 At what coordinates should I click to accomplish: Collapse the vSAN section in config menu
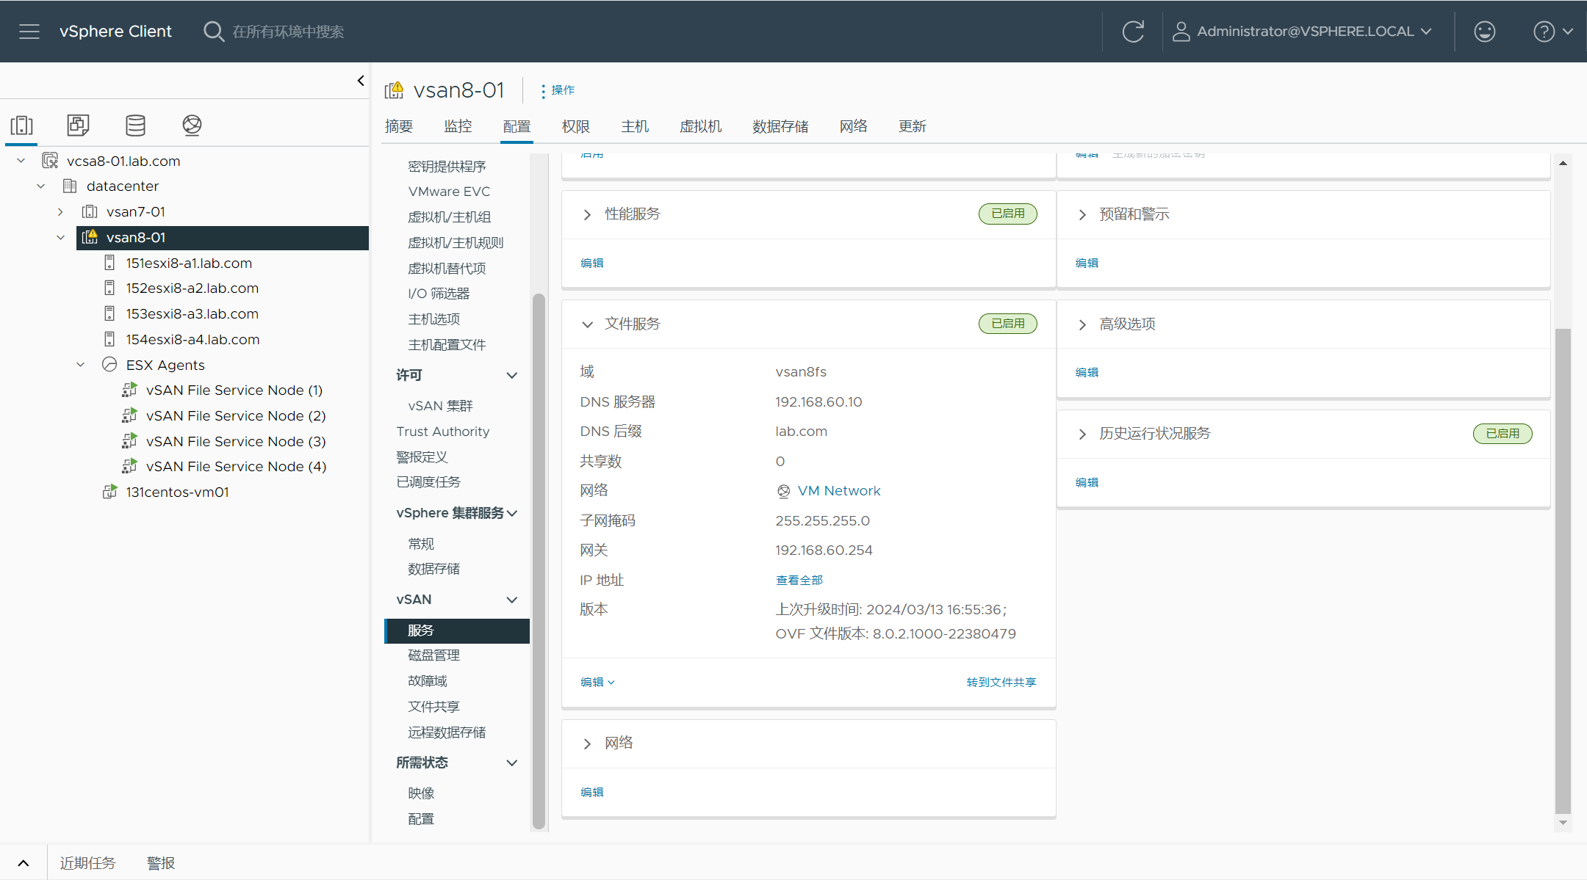click(x=512, y=600)
